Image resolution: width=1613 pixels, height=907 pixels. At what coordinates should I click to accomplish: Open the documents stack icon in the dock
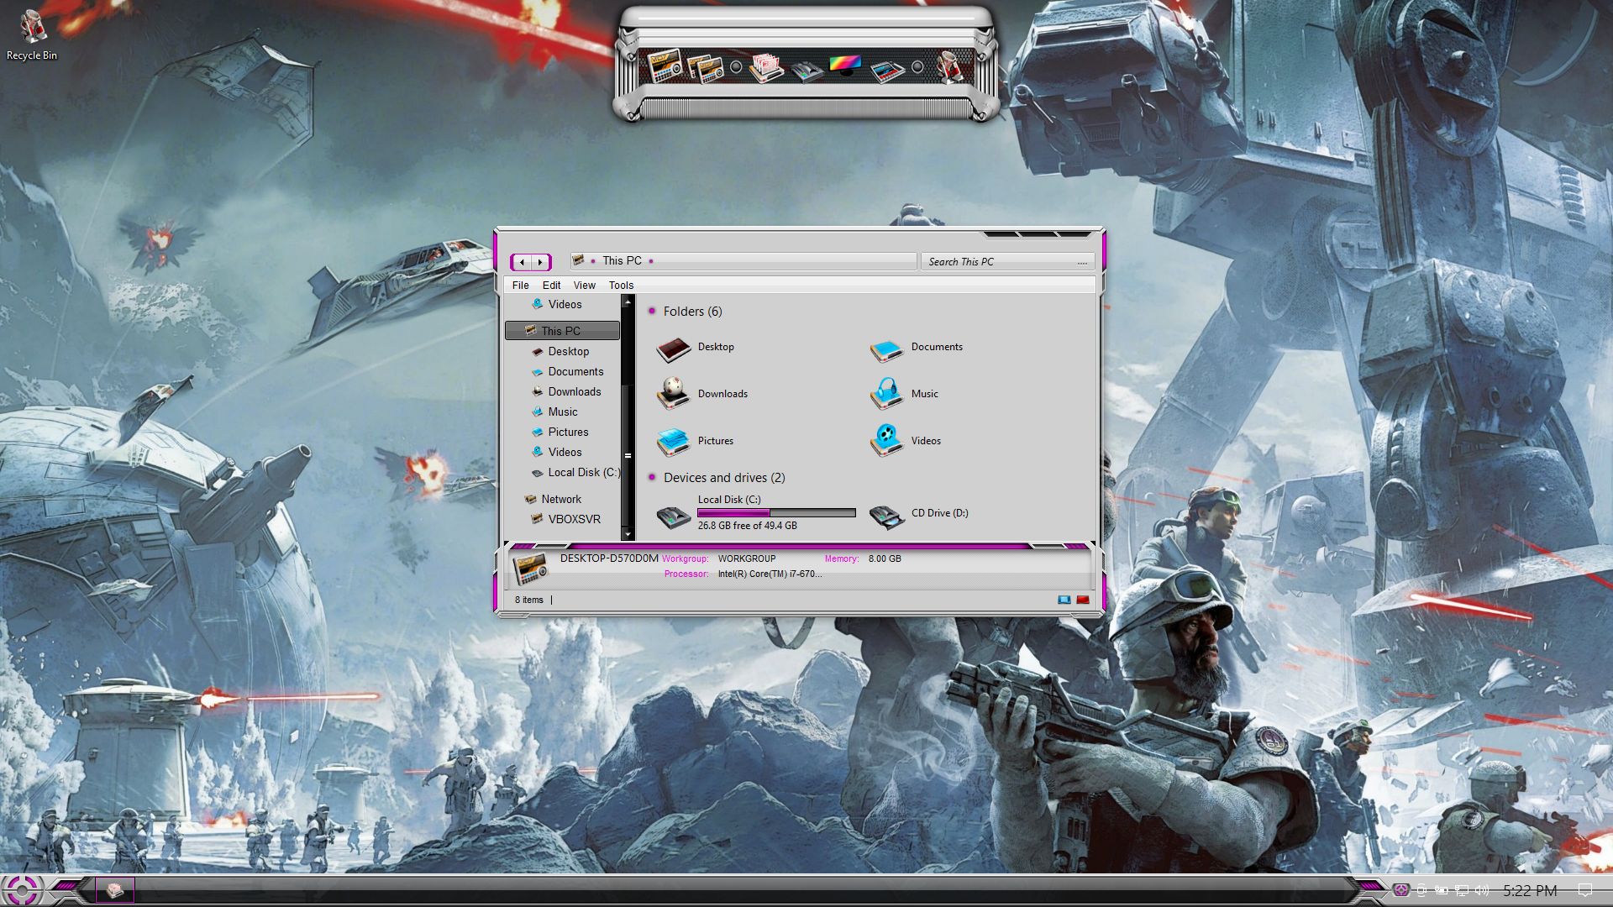point(765,66)
